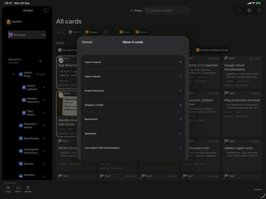Open Sample intelligence brief chip
Screen dimensions: 266x199
click(x=212, y=50)
